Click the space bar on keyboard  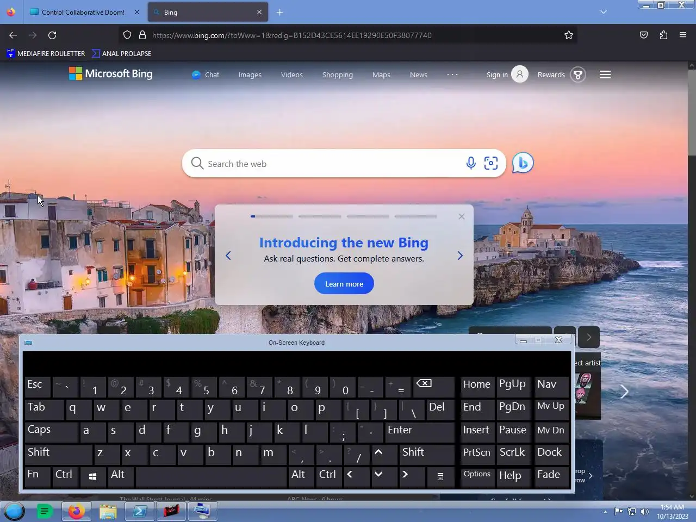pos(211,477)
